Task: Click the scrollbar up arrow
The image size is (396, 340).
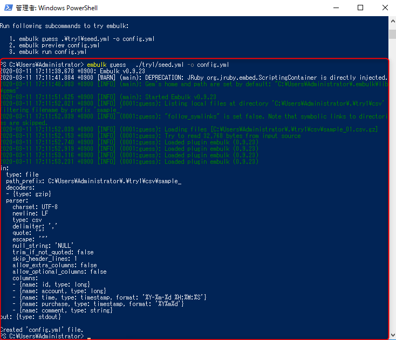Action: coord(393,22)
